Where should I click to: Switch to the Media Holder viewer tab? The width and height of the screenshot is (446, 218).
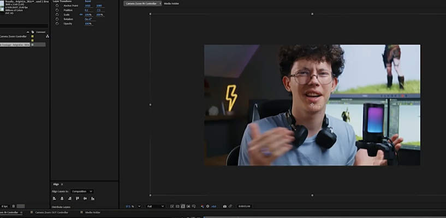click(171, 3)
